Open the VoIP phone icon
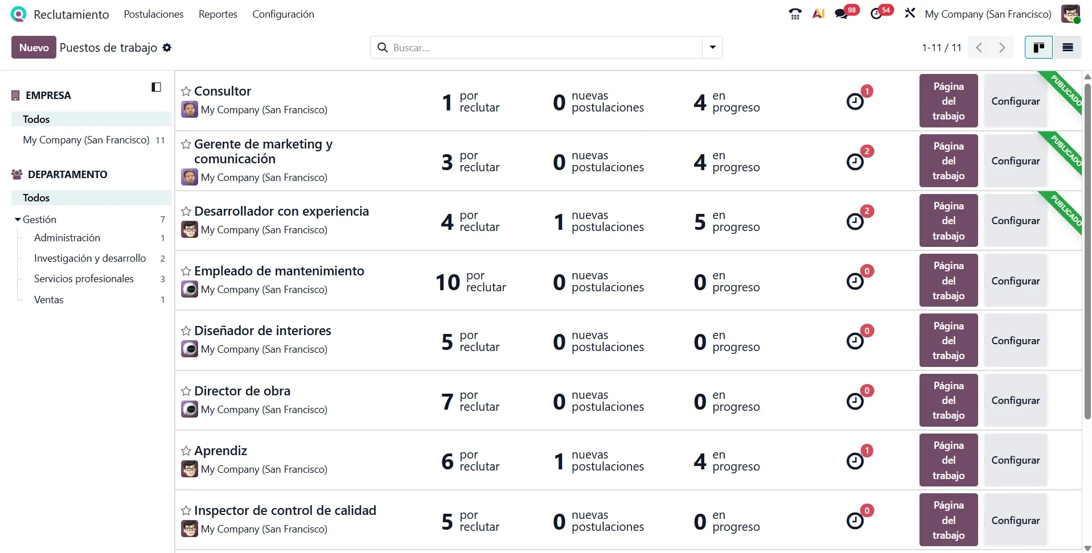The width and height of the screenshot is (1092, 553). [795, 14]
